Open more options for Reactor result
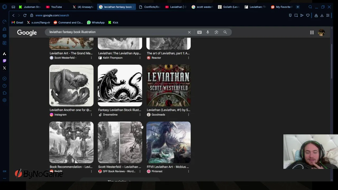Screen dimensions: 338x190 (188, 58)
